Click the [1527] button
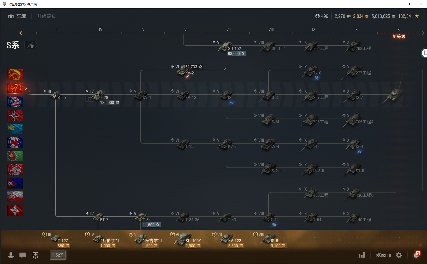Viewport: 427px width, 264px height. [x=58, y=255]
